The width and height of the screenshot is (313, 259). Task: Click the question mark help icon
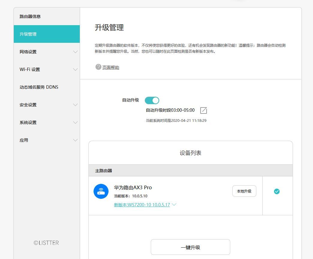[x=98, y=67]
